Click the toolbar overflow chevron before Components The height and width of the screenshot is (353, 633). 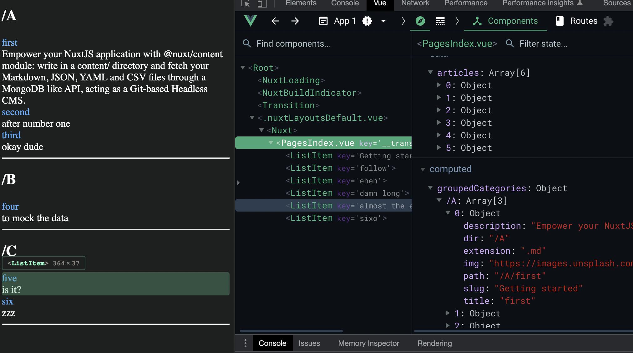[x=457, y=21]
